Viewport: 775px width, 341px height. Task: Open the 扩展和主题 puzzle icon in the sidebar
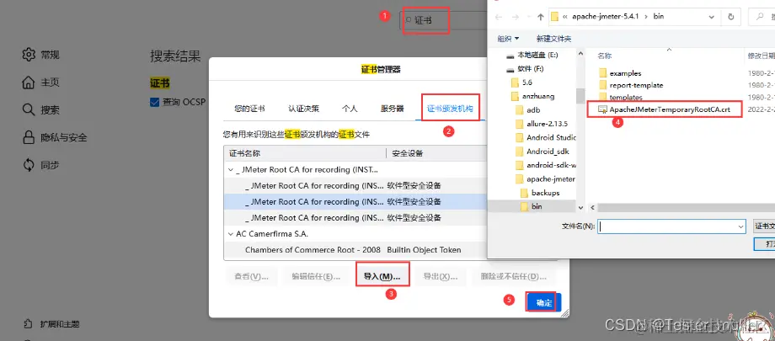point(29,324)
